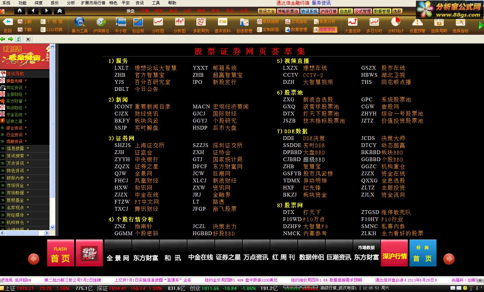This screenshot has height=292, width=484.
Task: Click the green play arrow at toolbar end
Action: [x=481, y=25]
